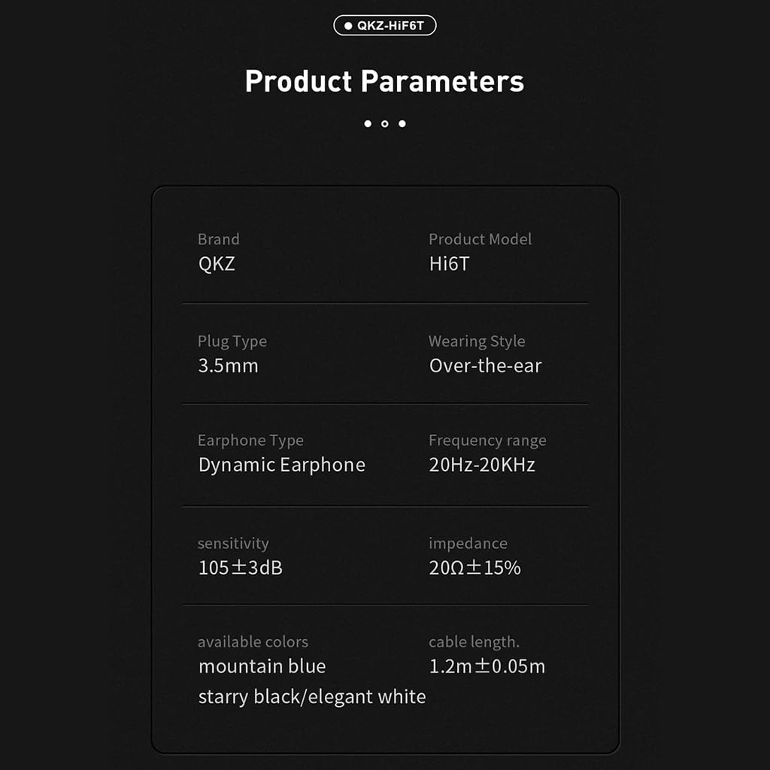Click the white dot inside the QKZ-HiF6T badge

[x=348, y=26]
